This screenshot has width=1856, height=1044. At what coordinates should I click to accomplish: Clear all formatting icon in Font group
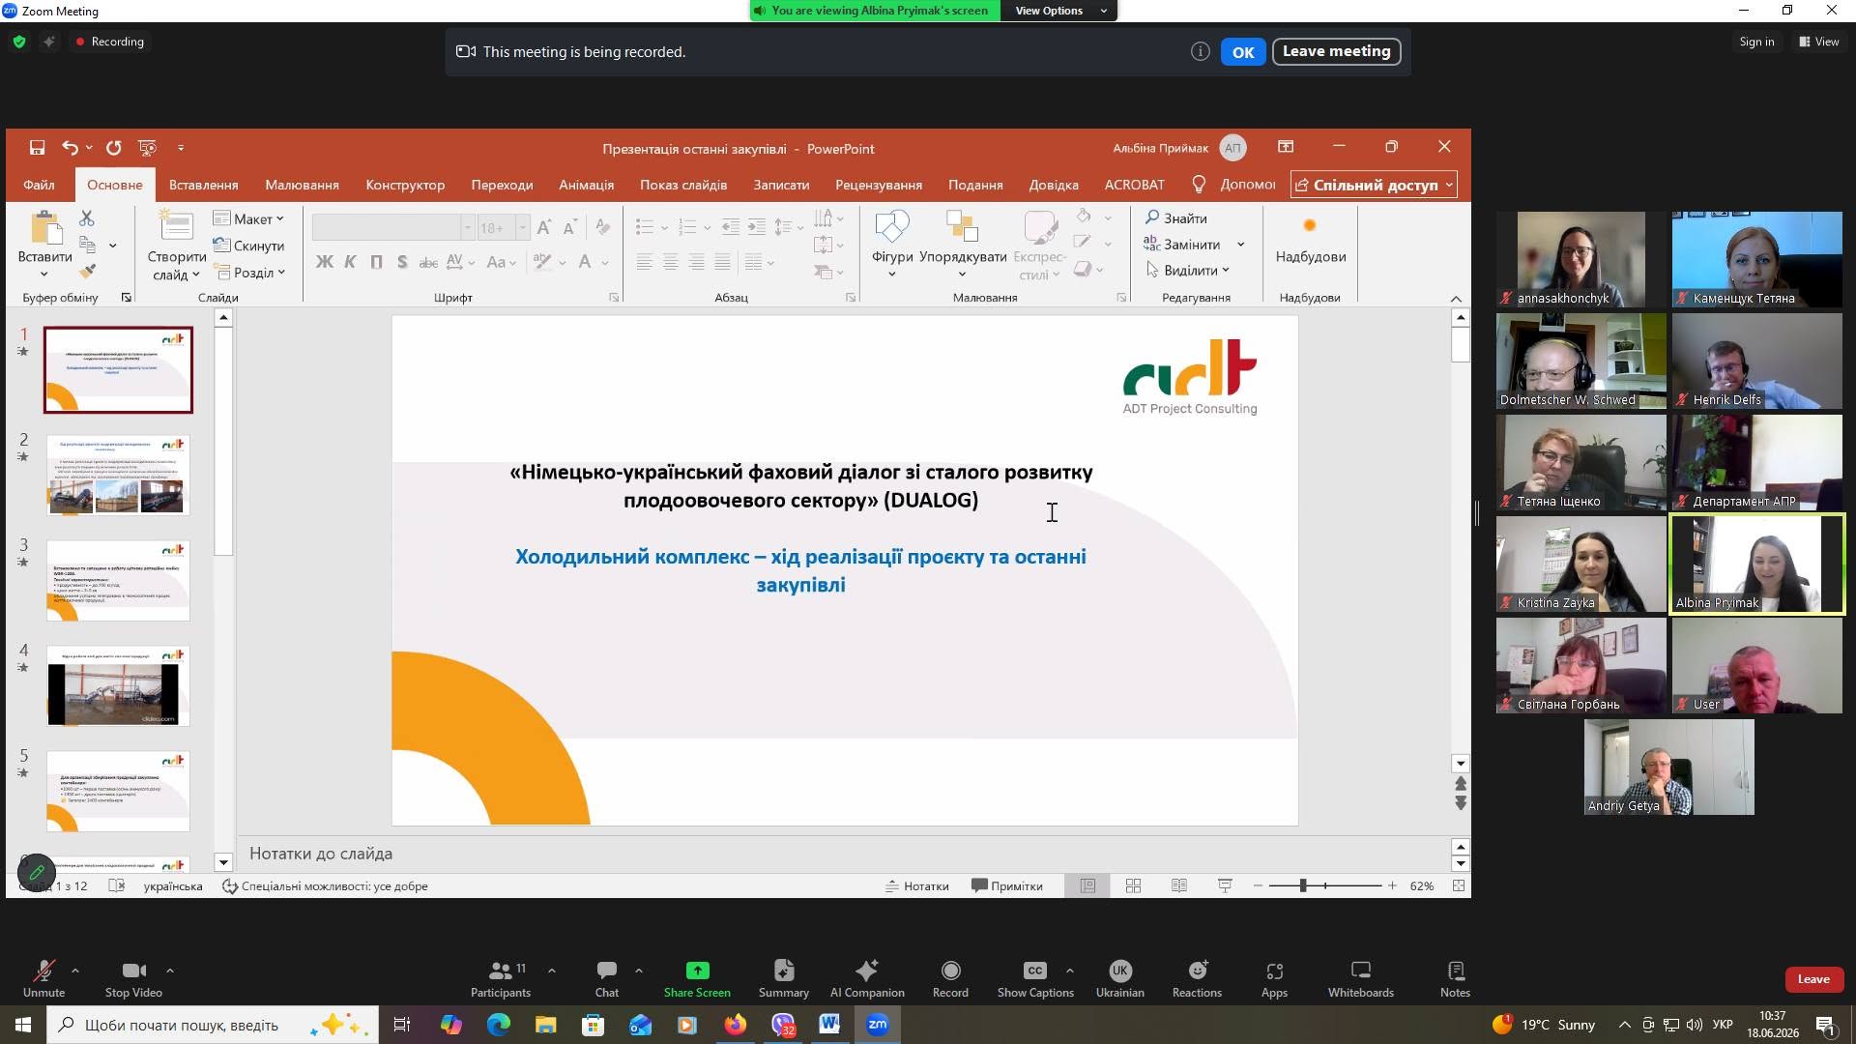602,227
